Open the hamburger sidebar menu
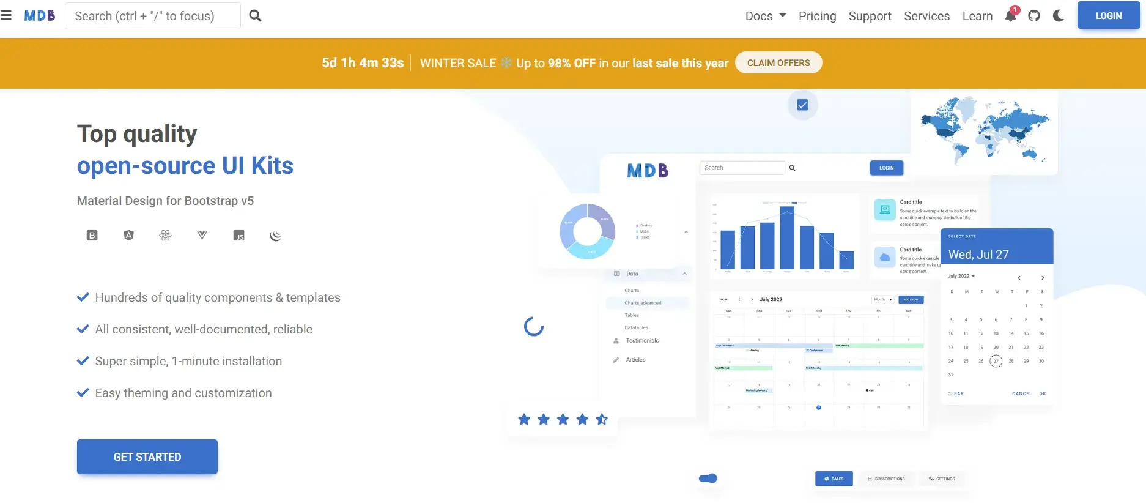Viewport: 1146px width, 503px height. tap(7, 15)
